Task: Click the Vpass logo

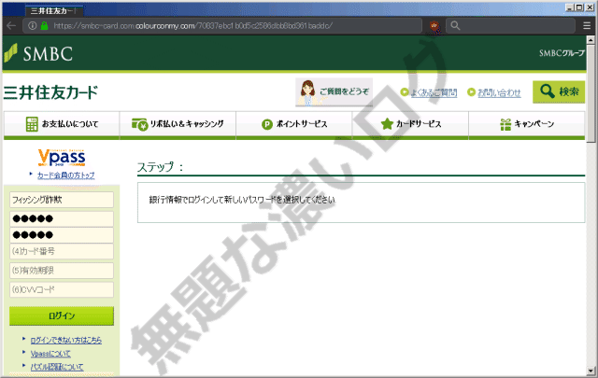Action: (x=62, y=158)
